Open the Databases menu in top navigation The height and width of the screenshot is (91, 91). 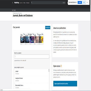click(x=28, y=3)
